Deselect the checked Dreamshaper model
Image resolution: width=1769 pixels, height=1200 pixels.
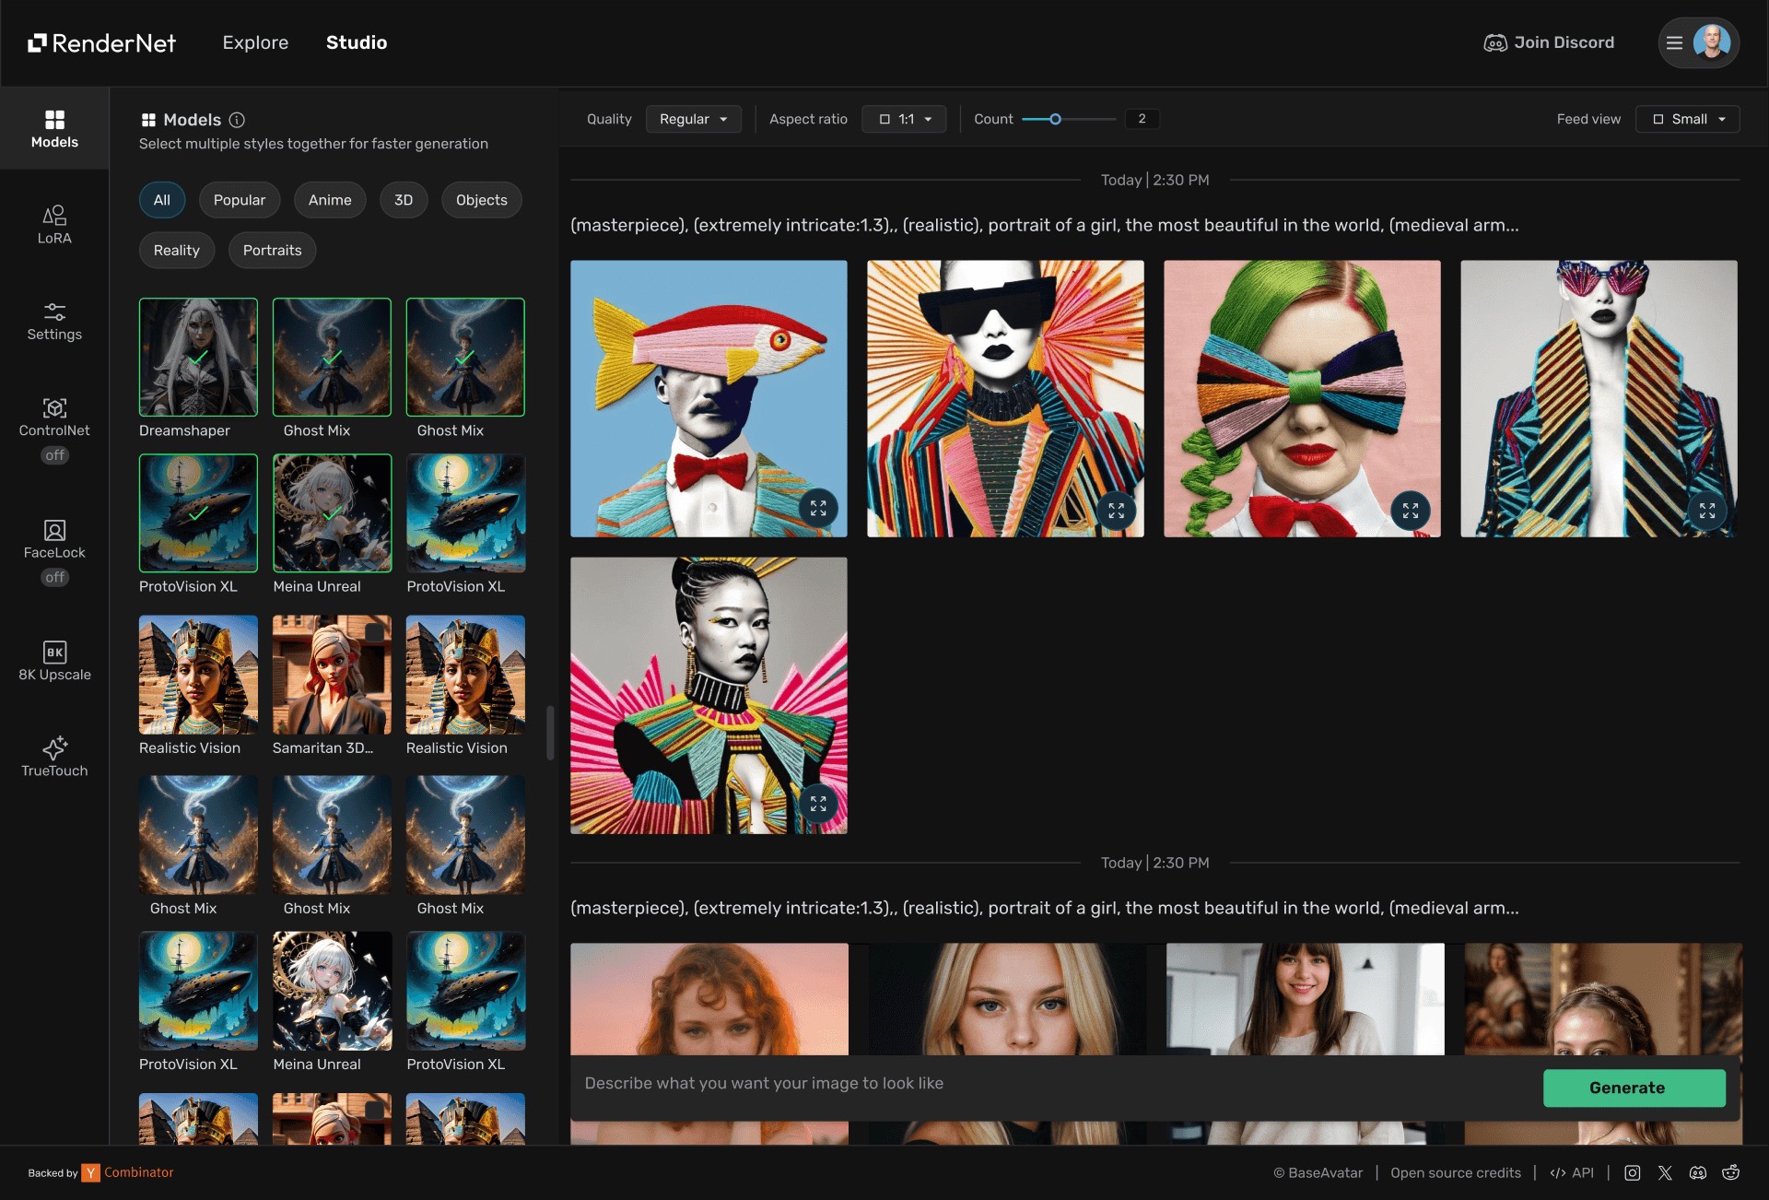tap(198, 357)
